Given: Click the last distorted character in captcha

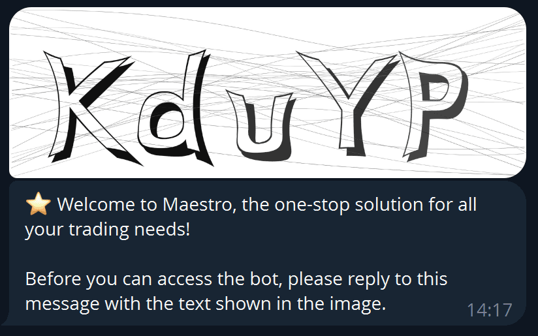Looking at the screenshot, I should click(x=434, y=106).
